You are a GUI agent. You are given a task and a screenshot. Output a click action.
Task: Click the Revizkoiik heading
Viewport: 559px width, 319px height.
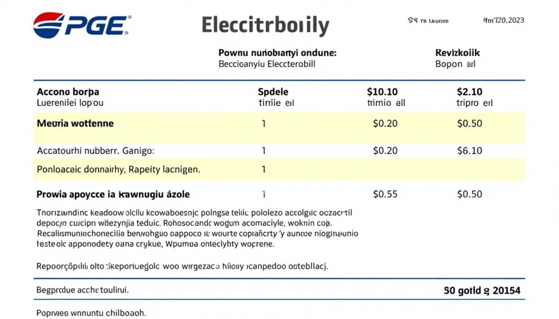(457, 53)
